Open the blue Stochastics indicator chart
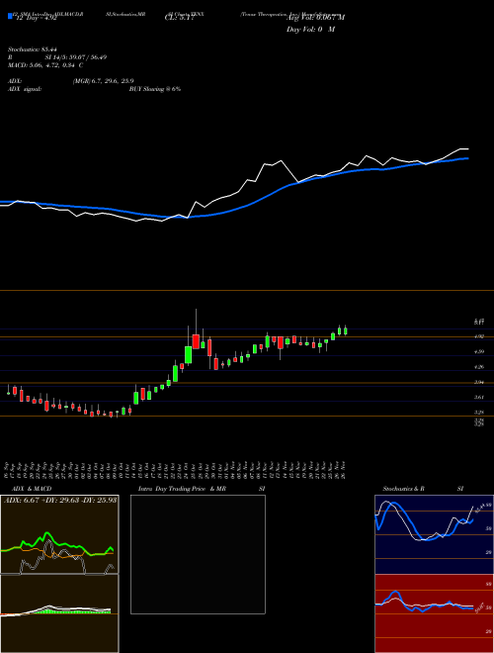This screenshot has width=494, height=653. [x=434, y=534]
